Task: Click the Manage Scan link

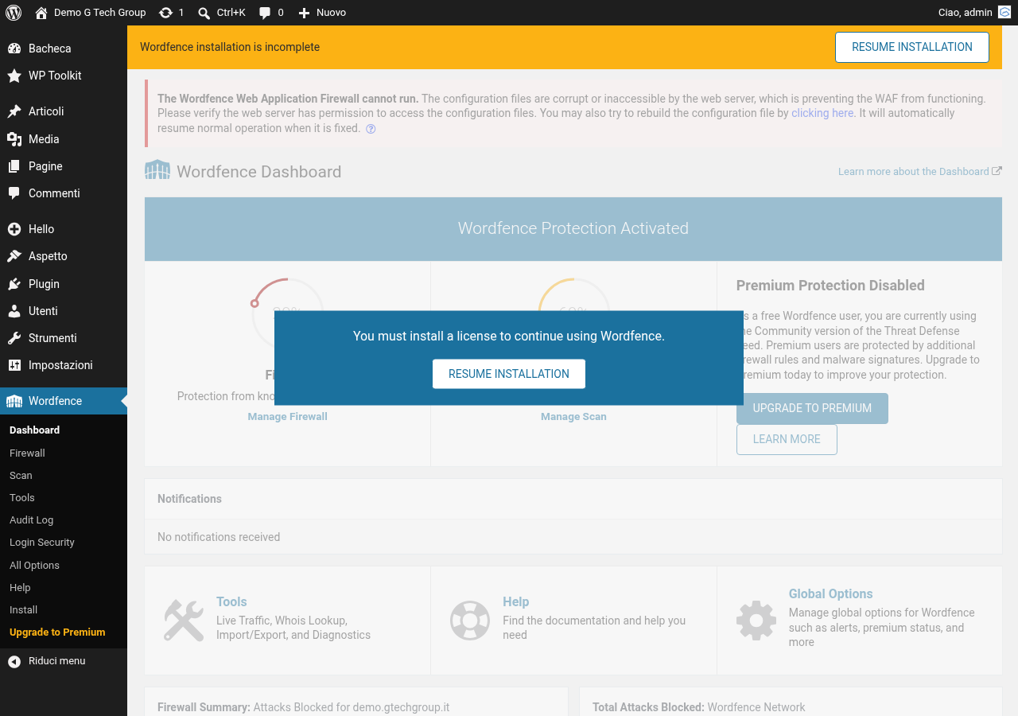Action: click(573, 416)
